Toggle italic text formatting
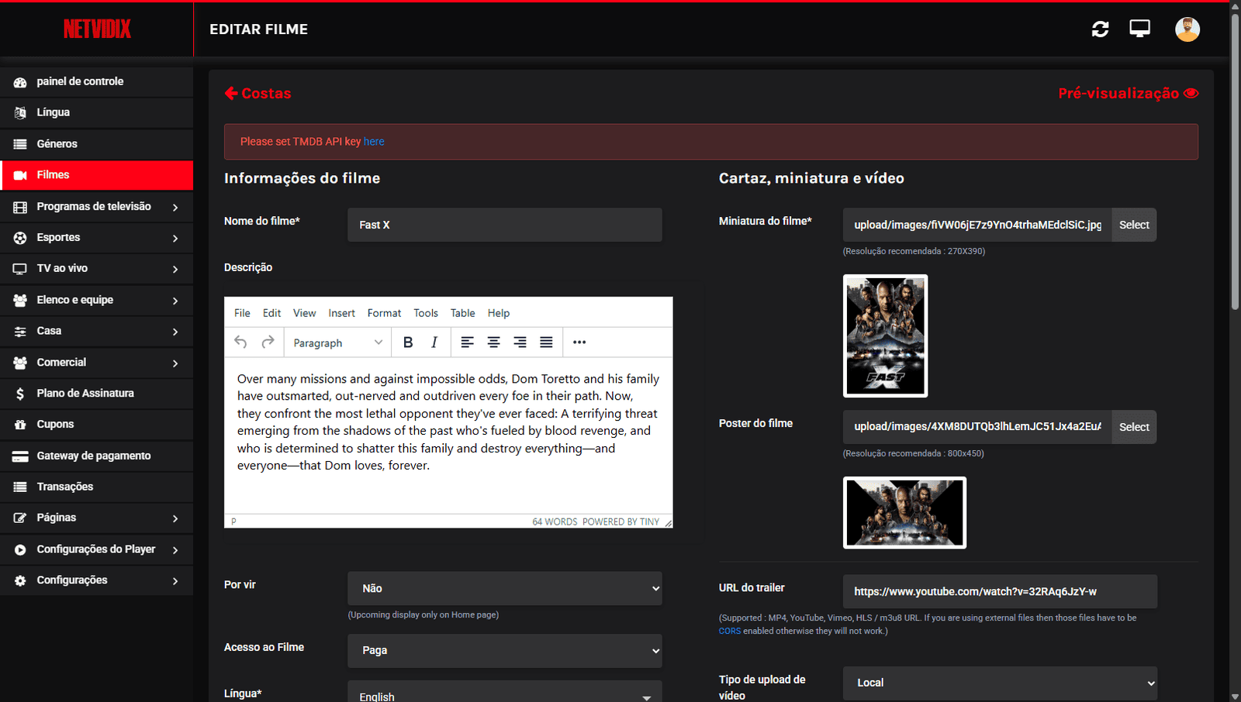 [434, 342]
